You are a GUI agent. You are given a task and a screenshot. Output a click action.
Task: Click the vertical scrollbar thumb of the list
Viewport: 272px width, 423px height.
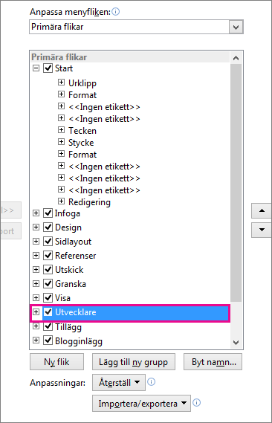pyautogui.click(x=236, y=183)
